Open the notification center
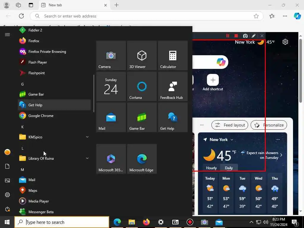Image resolution: width=304 pixels, height=228 pixels. pos(295,222)
